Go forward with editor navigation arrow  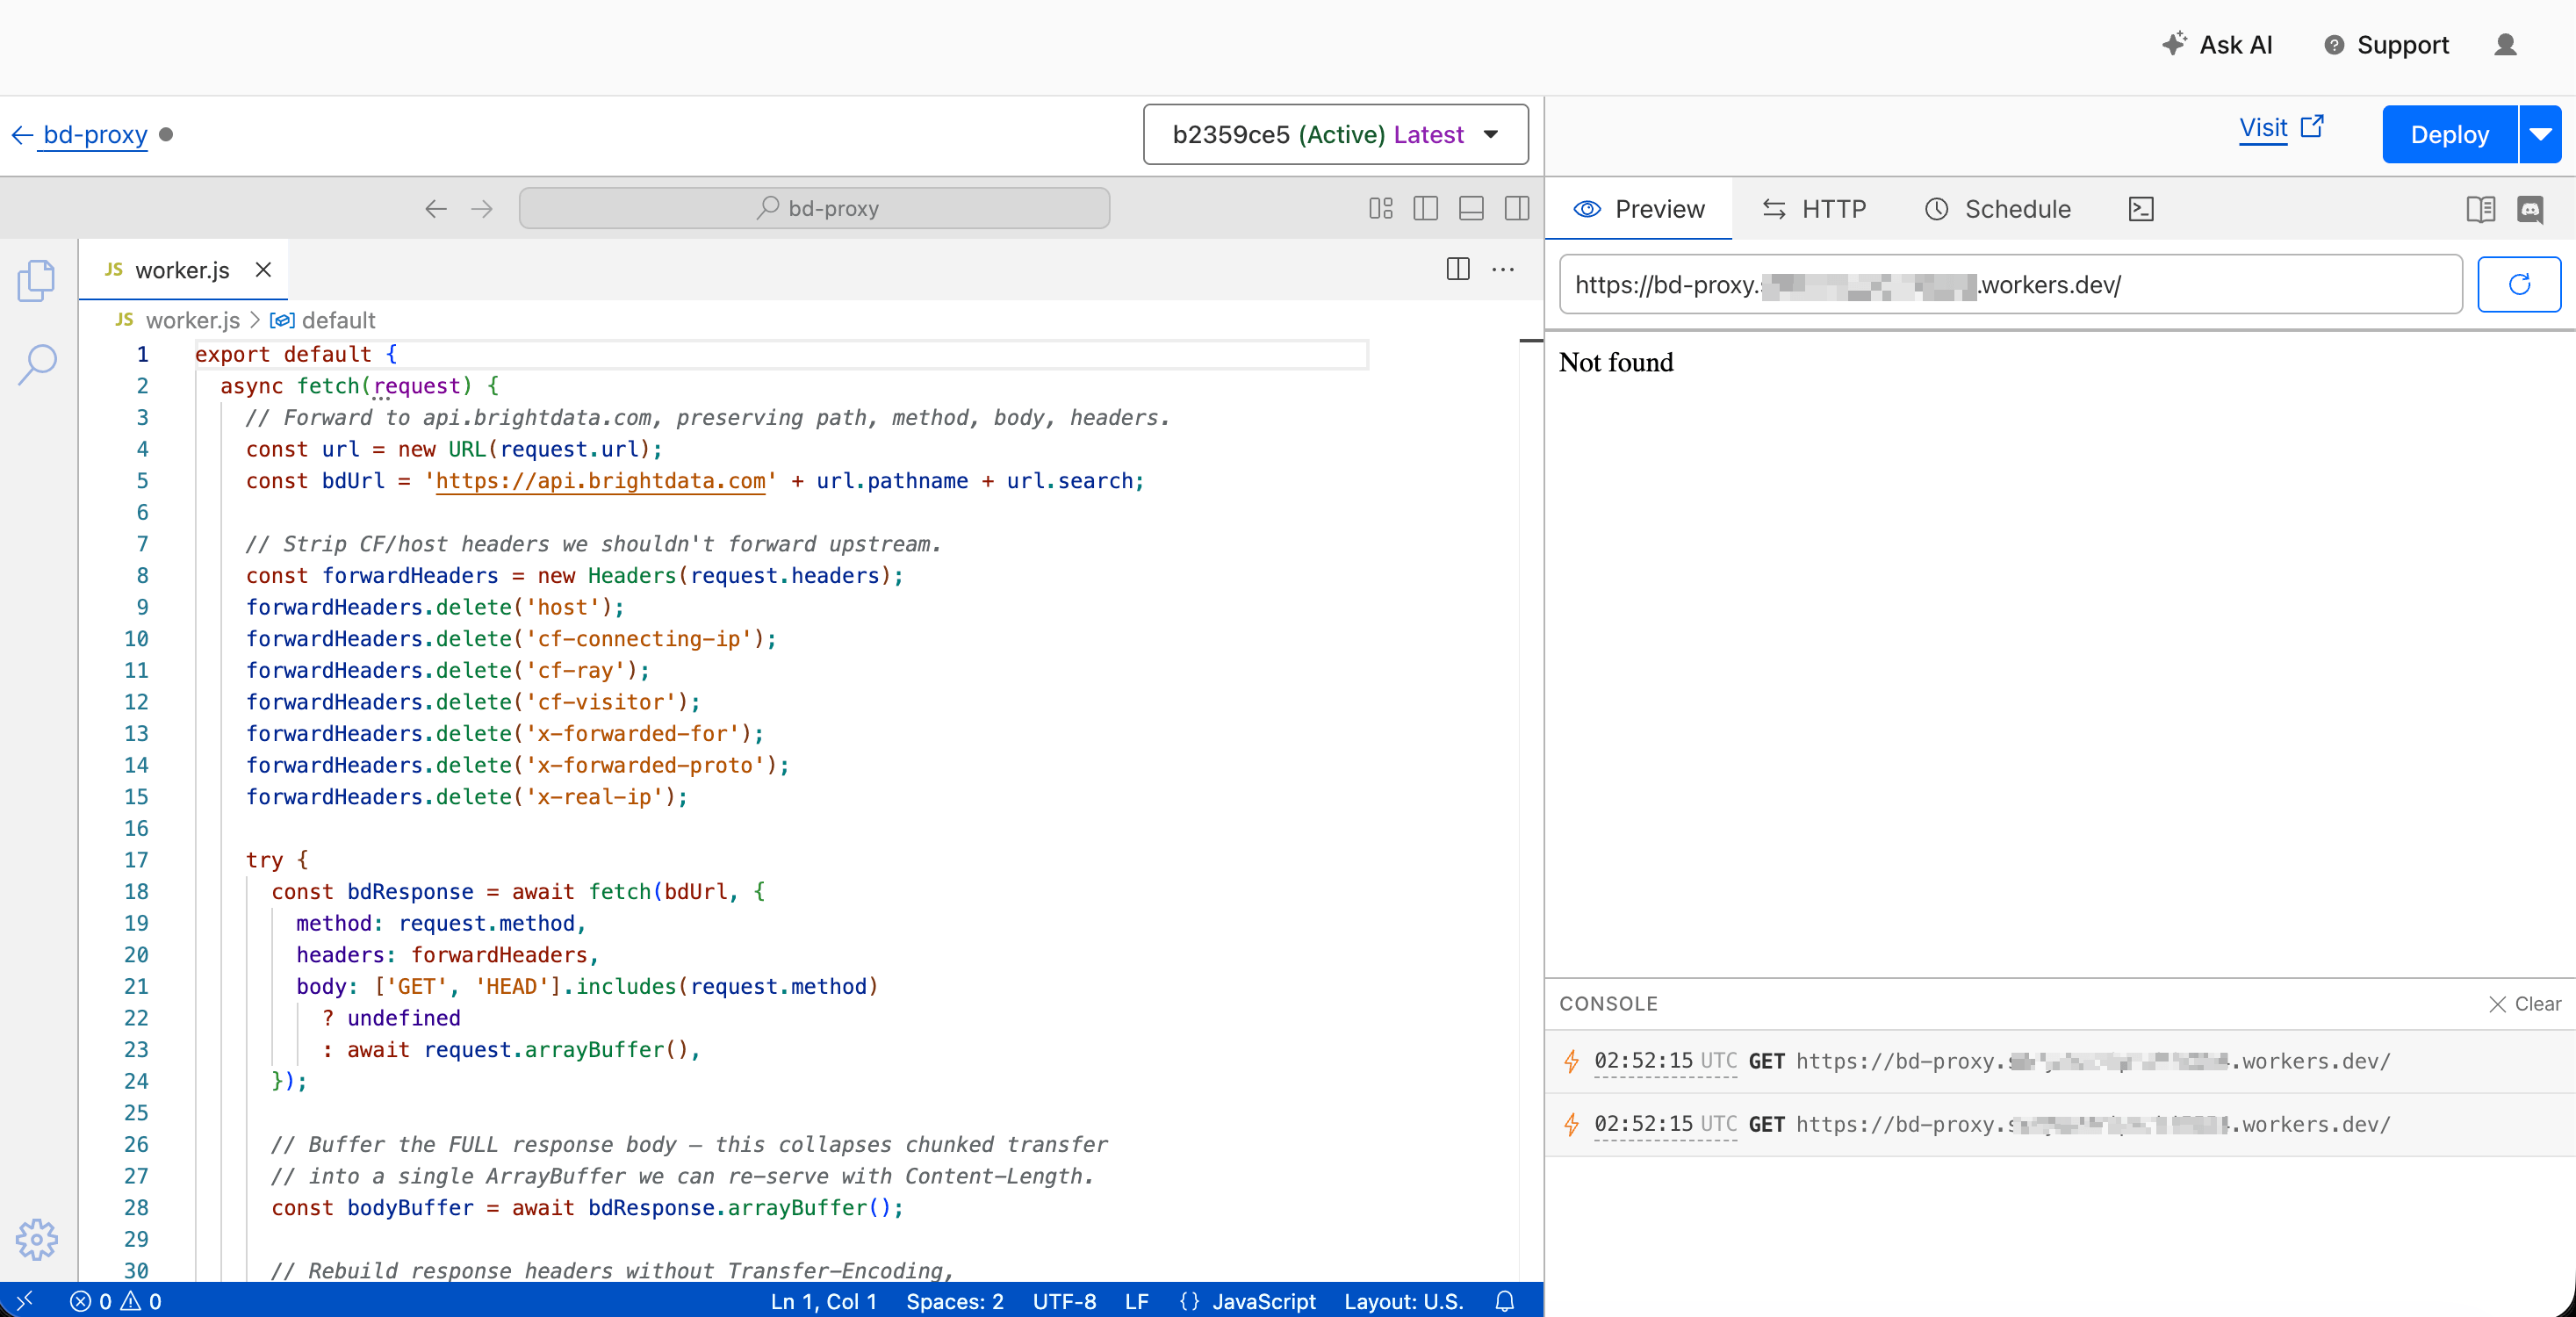482,209
